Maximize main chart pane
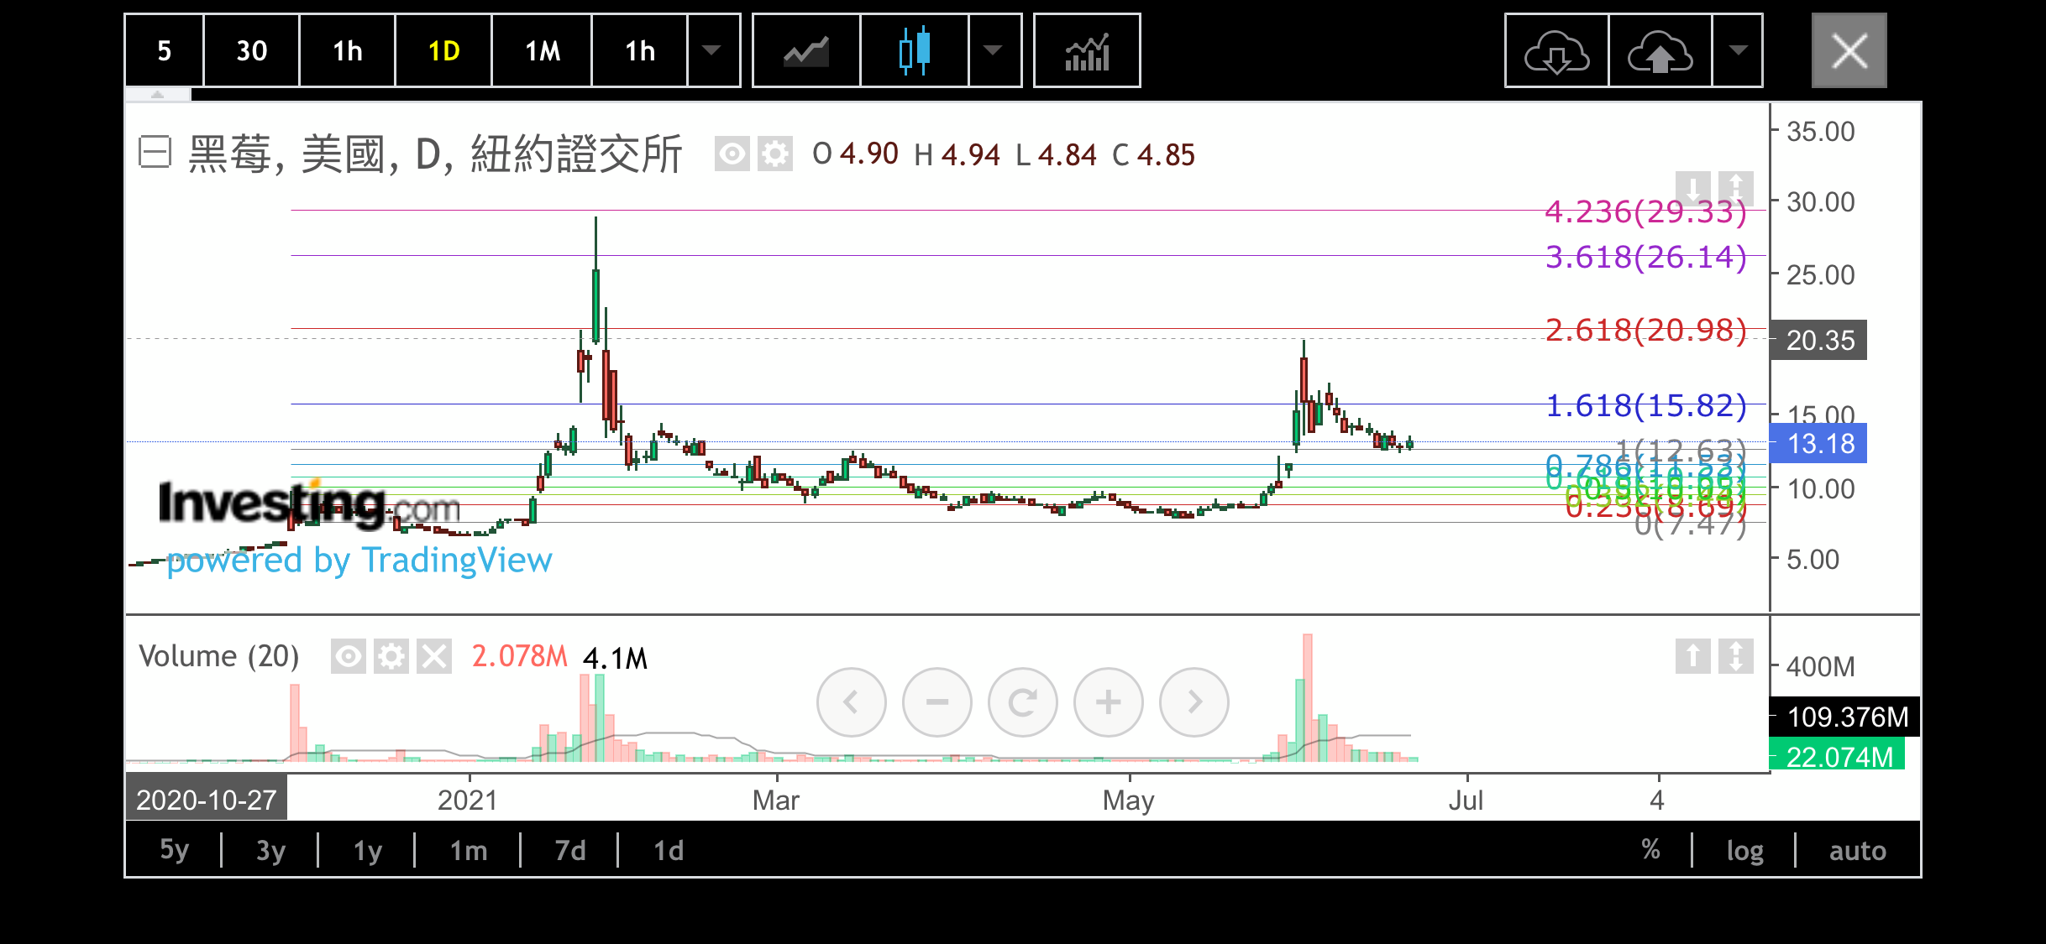The height and width of the screenshot is (944, 2046). (1735, 187)
